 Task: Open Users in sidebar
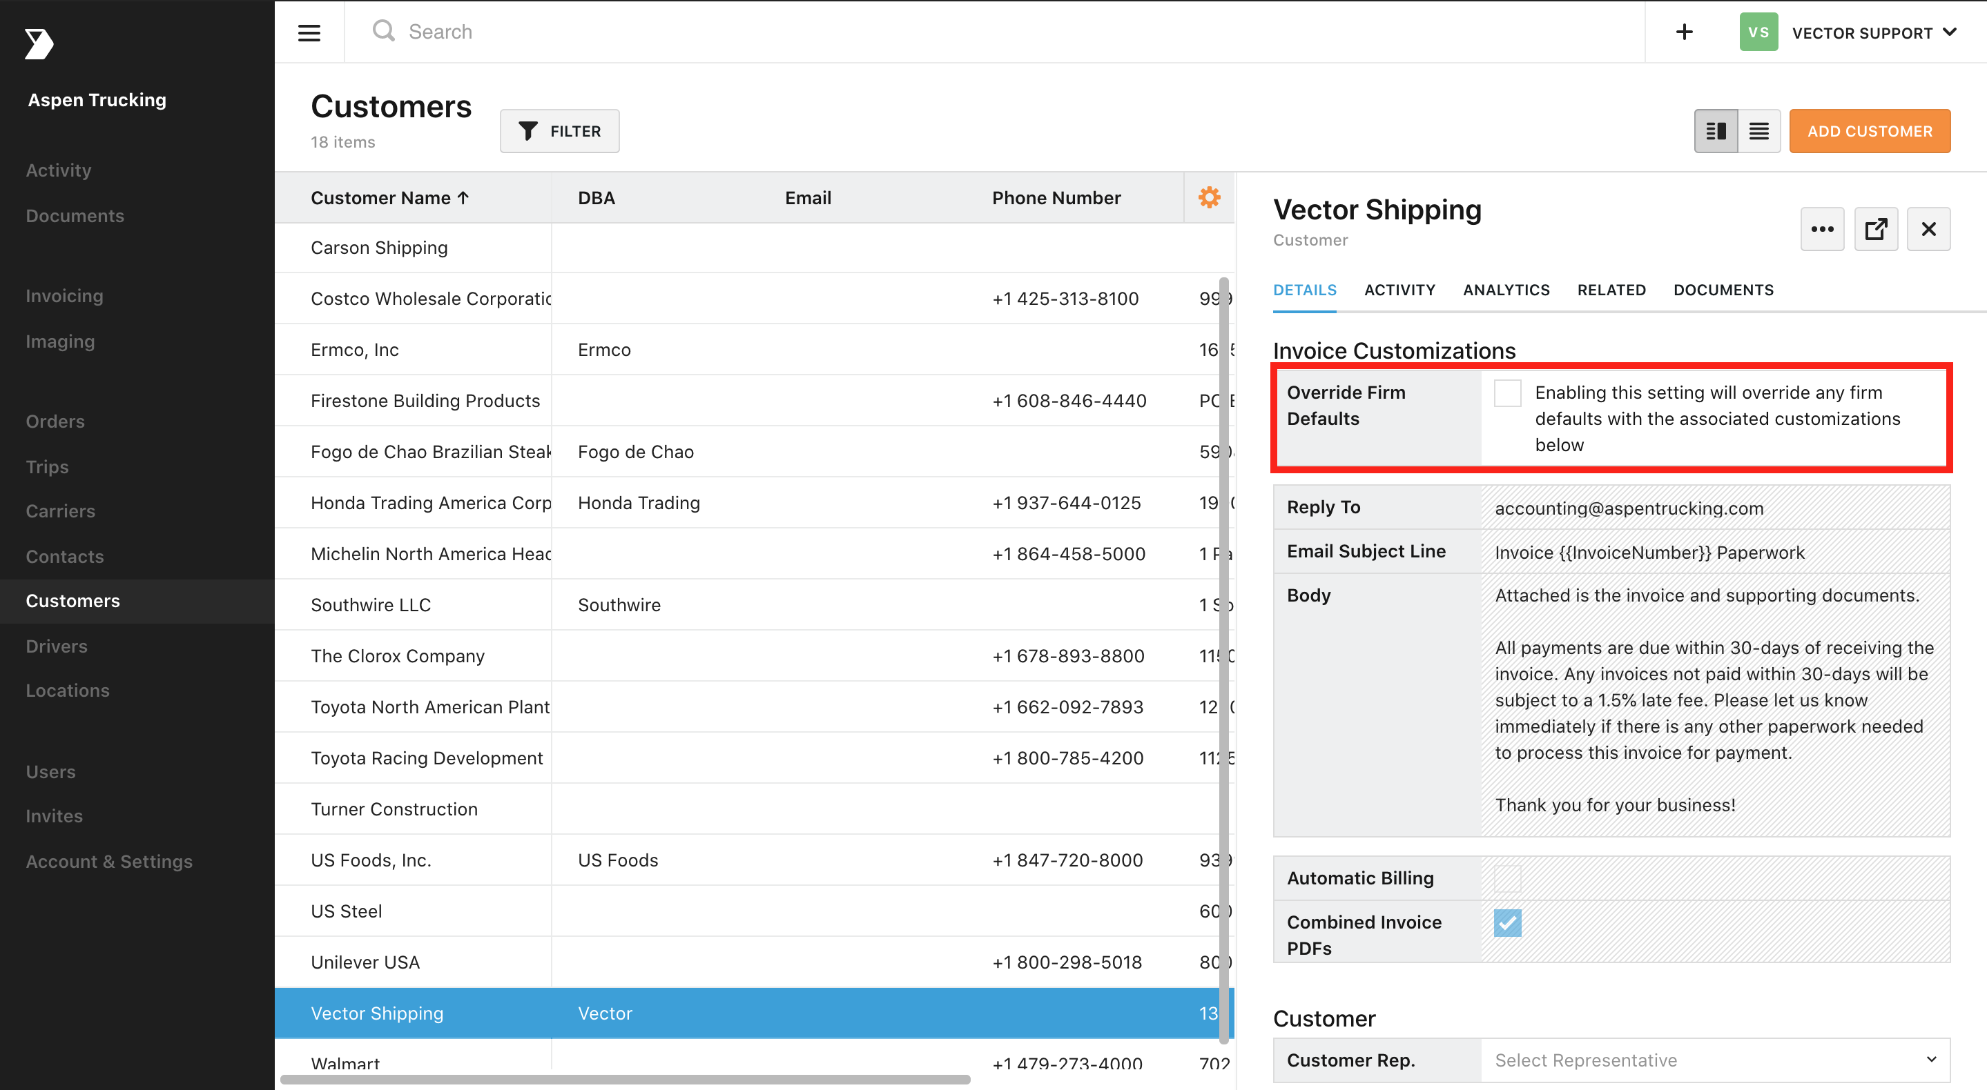50,773
